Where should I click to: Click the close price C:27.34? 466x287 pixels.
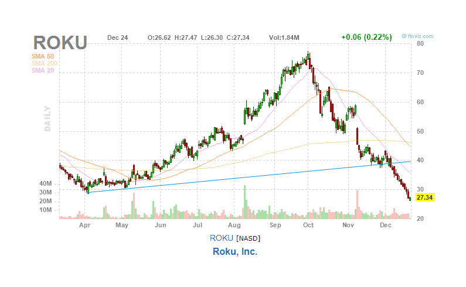click(238, 37)
